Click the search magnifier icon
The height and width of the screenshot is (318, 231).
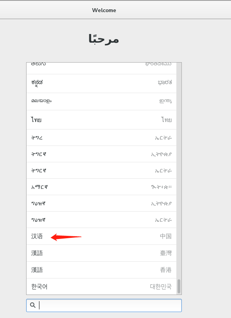click(33, 305)
